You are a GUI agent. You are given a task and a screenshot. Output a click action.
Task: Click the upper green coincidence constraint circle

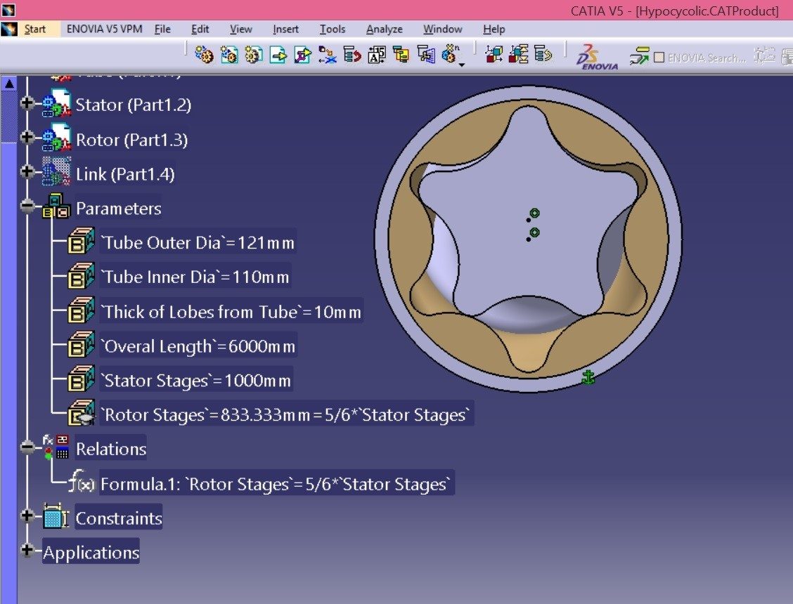coord(534,214)
